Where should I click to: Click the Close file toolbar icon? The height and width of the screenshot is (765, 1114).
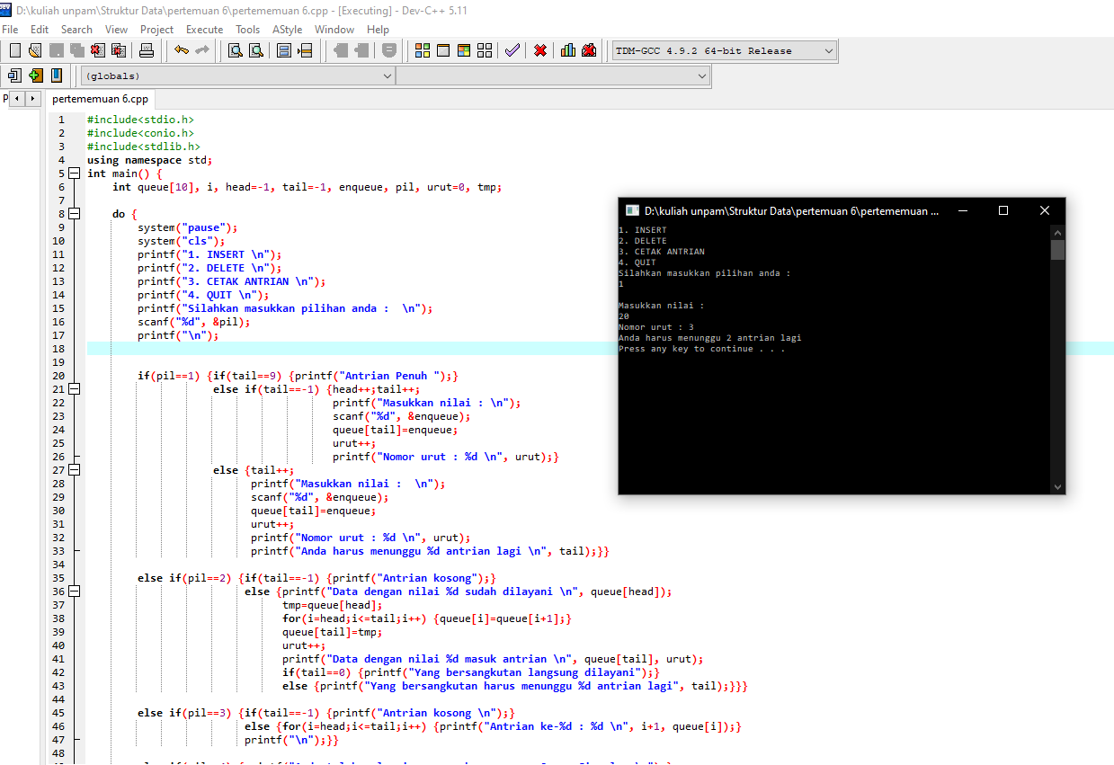pos(97,50)
